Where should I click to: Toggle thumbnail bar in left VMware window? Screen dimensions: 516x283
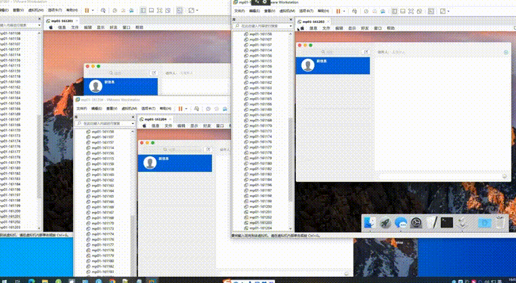(151, 11)
